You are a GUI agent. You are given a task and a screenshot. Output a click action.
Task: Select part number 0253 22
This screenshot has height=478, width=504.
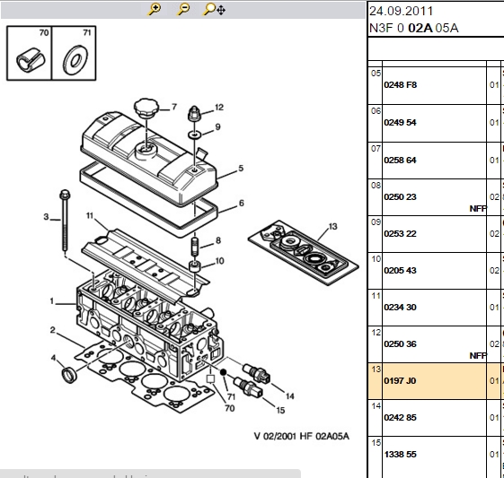[400, 233]
